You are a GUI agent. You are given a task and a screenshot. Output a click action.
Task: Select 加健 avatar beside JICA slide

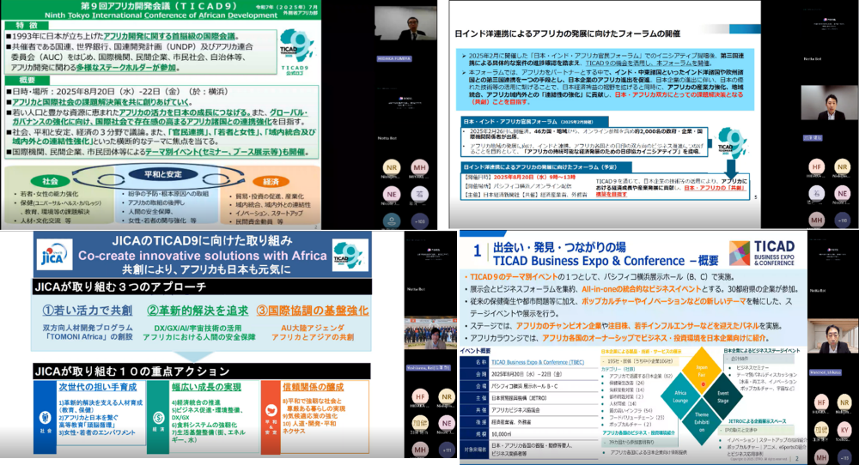(x=420, y=423)
